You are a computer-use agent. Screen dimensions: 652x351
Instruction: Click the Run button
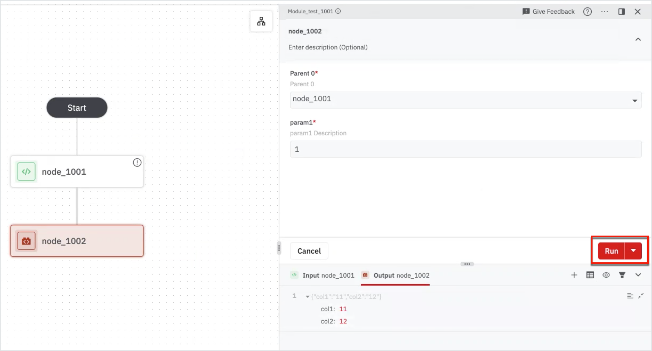(x=611, y=251)
